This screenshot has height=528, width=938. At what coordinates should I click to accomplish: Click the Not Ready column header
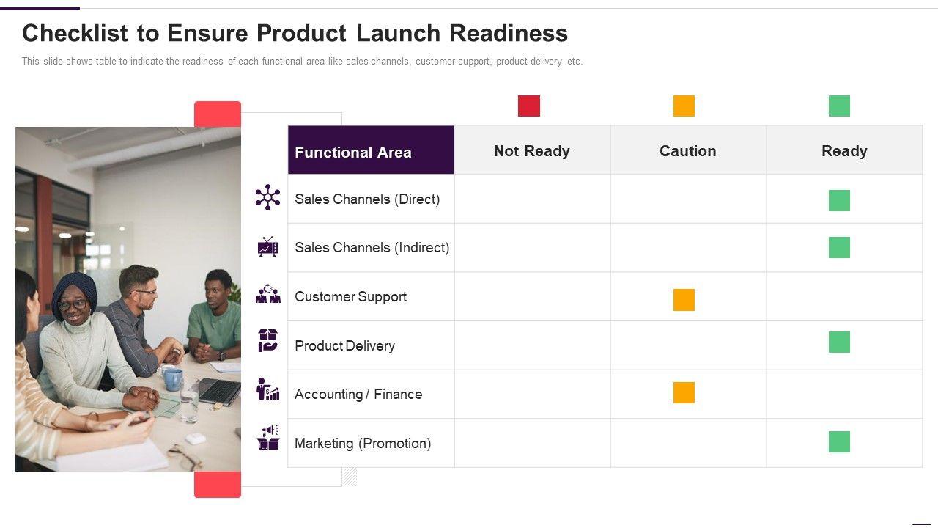[x=532, y=150]
